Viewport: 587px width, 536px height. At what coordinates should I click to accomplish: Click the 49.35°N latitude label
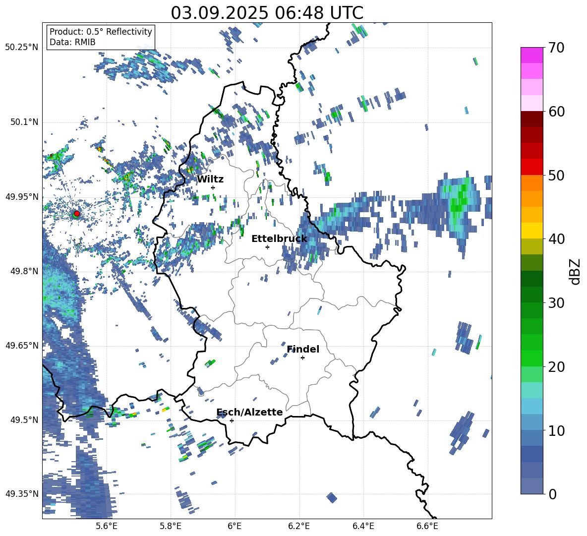[22, 494]
